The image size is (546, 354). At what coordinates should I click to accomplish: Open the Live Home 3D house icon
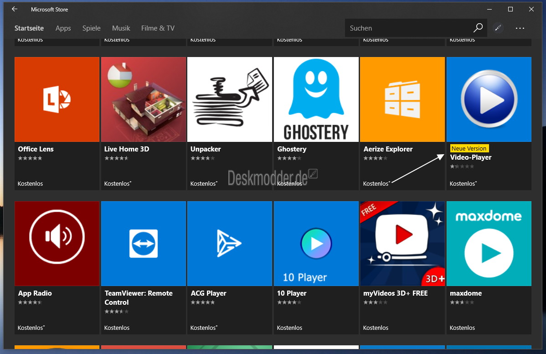[x=144, y=99]
